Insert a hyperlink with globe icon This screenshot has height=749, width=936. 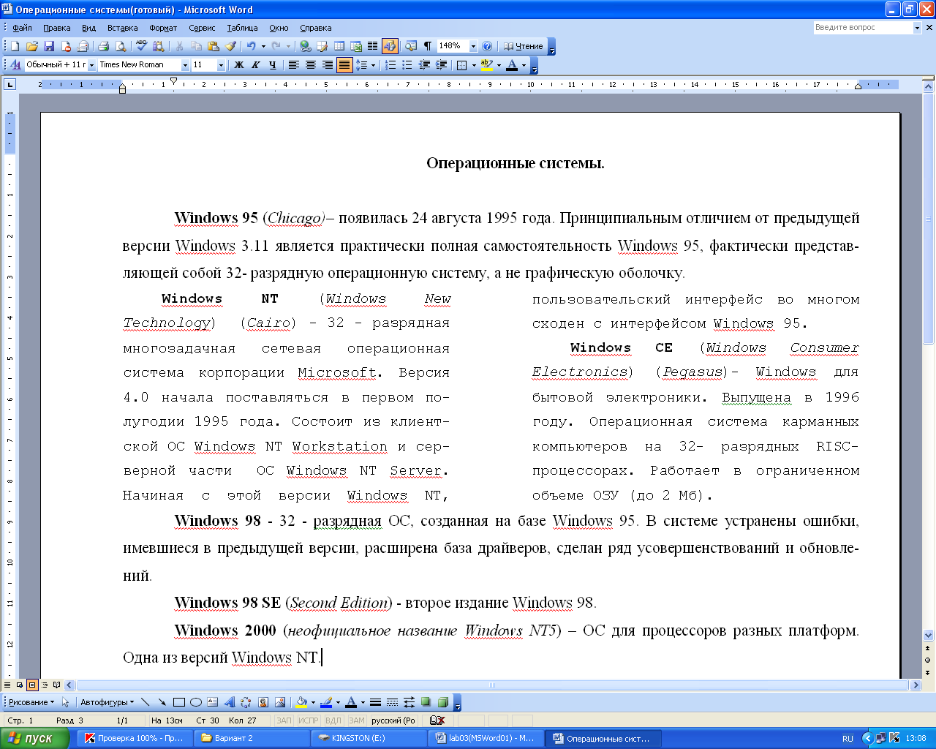tap(305, 46)
